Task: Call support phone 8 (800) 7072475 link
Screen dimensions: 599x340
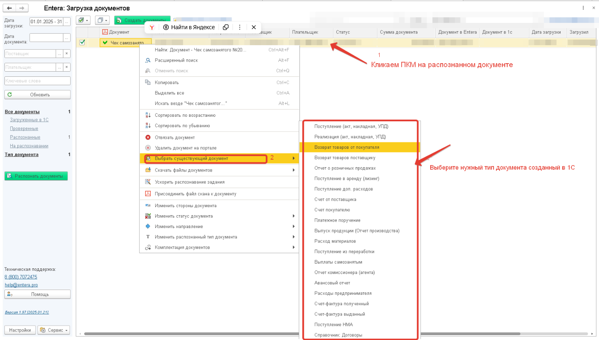Action: [21, 277]
